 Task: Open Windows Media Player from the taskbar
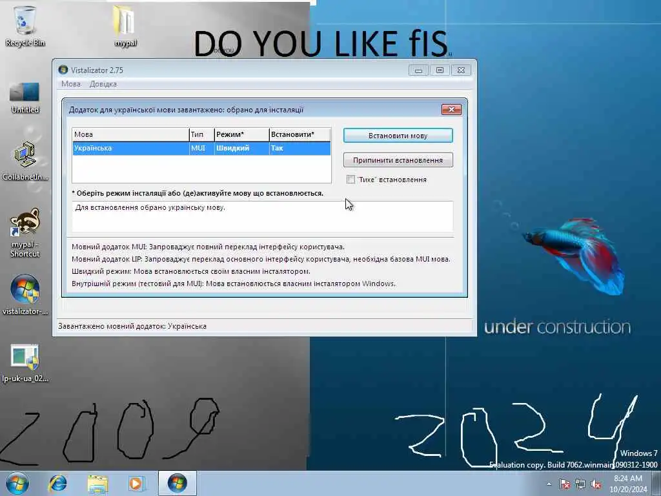(136, 483)
